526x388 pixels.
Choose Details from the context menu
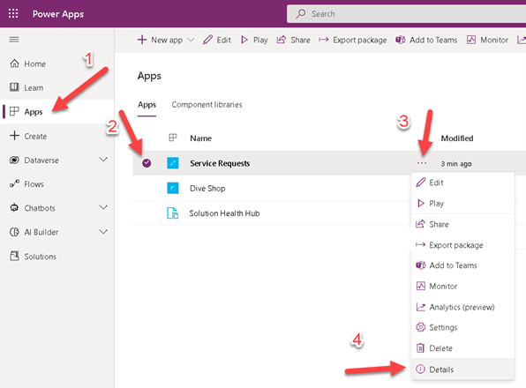coord(463,369)
